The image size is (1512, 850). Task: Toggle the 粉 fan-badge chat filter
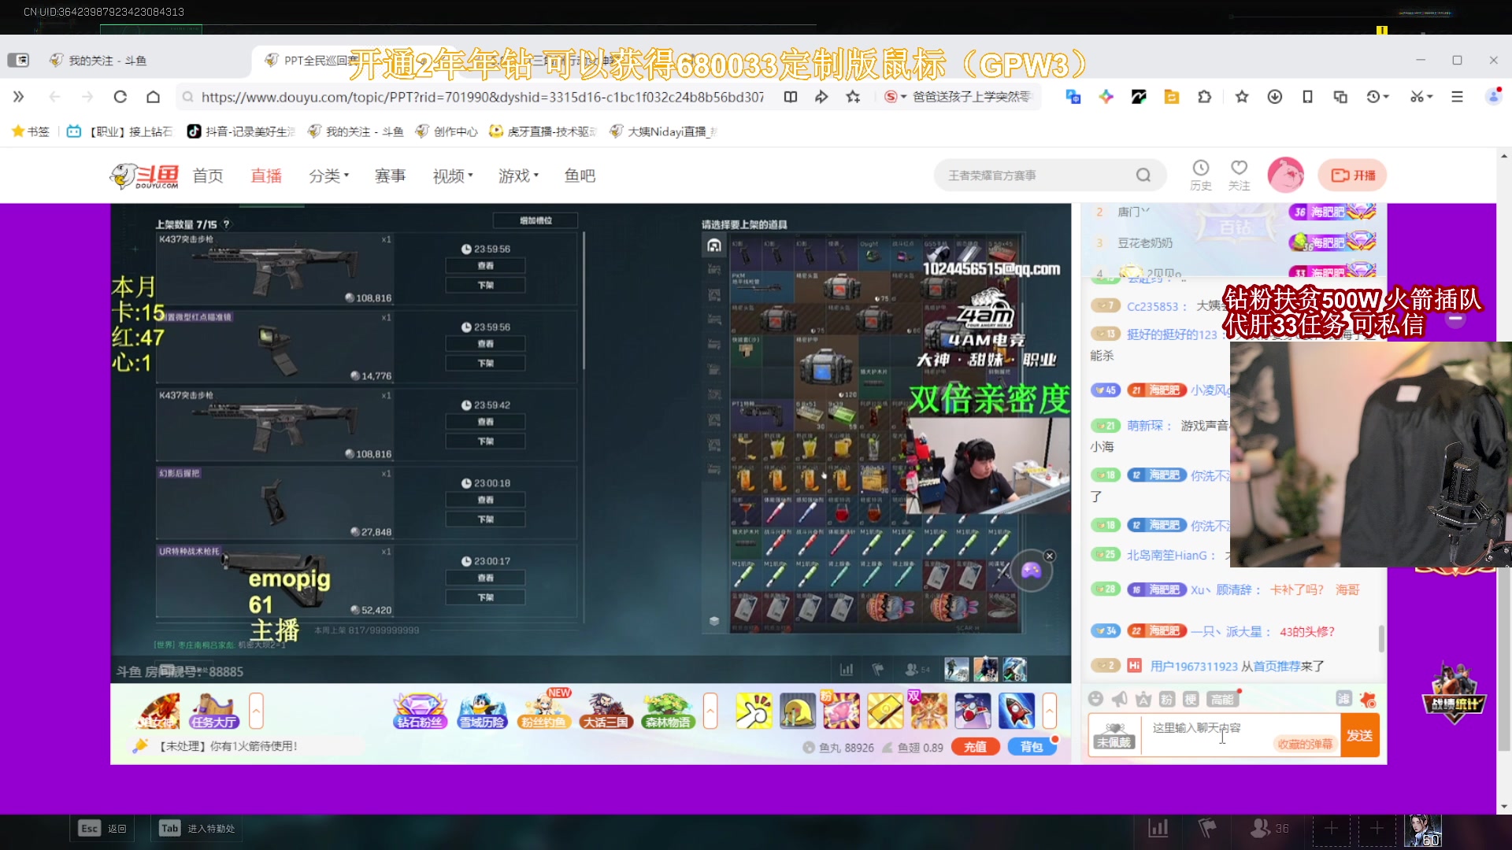point(1167,699)
